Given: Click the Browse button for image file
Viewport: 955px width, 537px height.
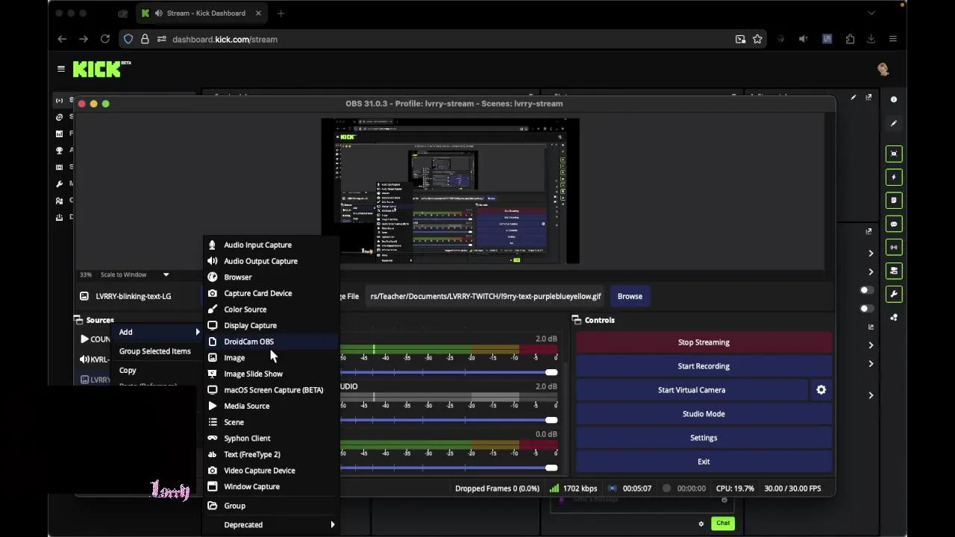Looking at the screenshot, I should tap(630, 296).
